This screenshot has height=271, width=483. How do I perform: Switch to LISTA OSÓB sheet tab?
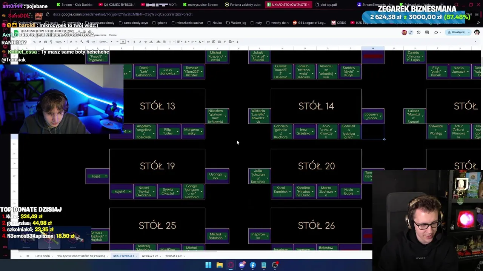(x=43, y=256)
